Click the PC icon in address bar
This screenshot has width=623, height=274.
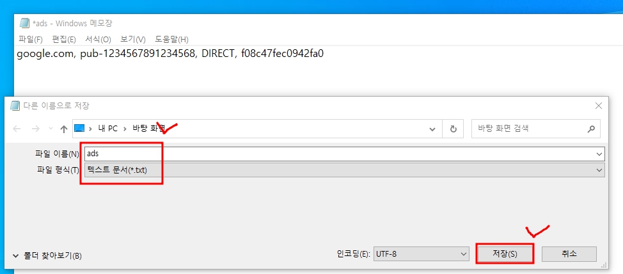coord(79,129)
